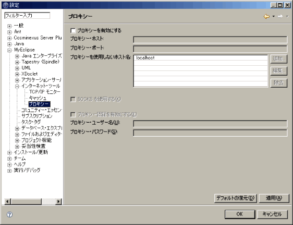
Task: Click the 設定 title bar application icon
Action: (x=6, y=5)
